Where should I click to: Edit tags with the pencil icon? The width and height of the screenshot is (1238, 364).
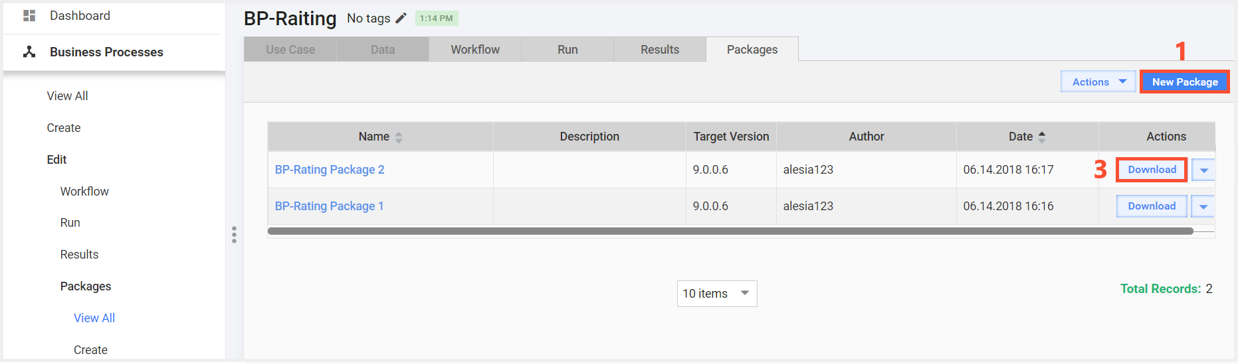pos(401,19)
